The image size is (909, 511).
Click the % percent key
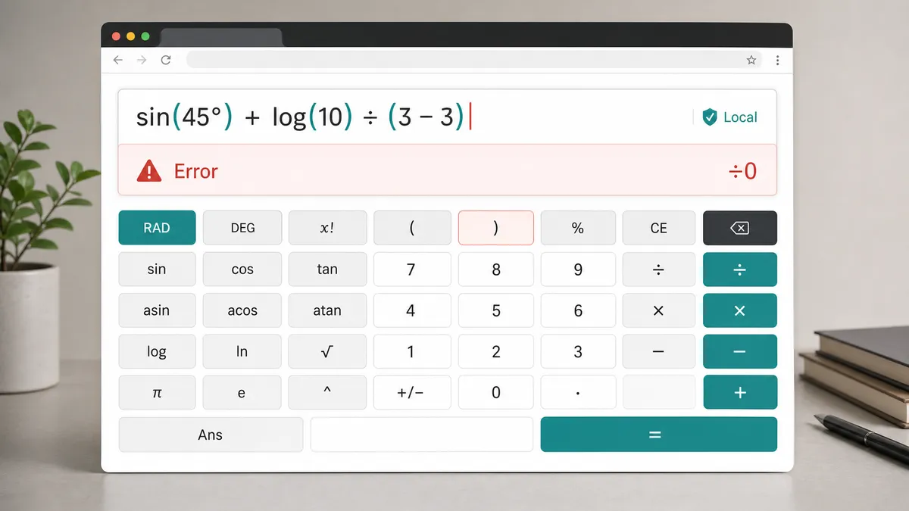[x=578, y=228]
